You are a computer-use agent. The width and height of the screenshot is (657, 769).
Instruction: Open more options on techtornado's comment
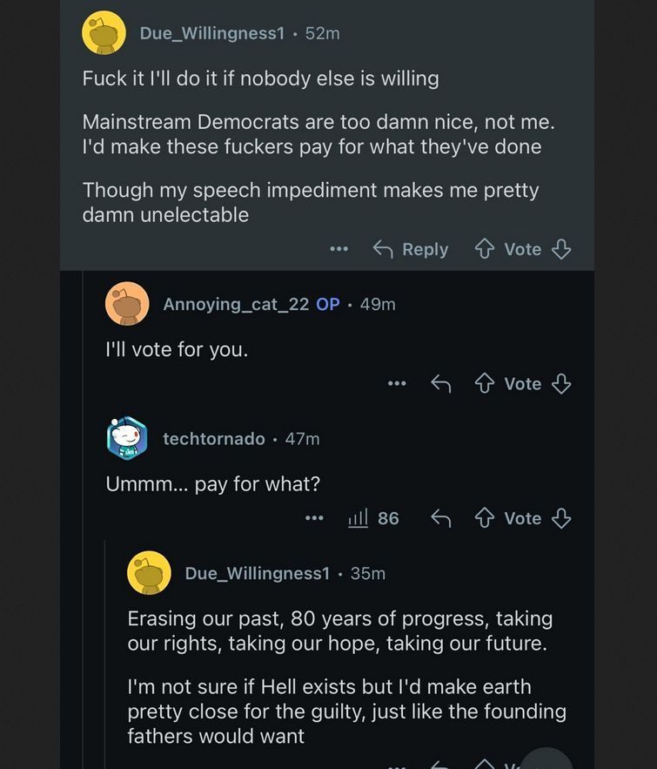(314, 519)
